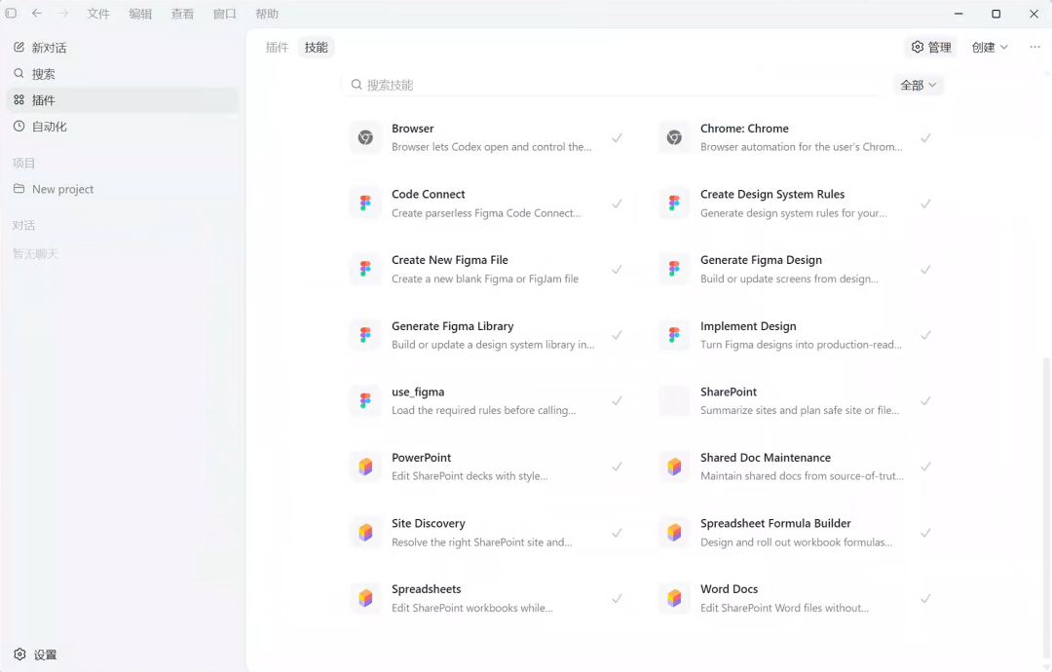This screenshot has width=1052, height=672.
Task: Select the 技能 tab
Action: point(316,47)
